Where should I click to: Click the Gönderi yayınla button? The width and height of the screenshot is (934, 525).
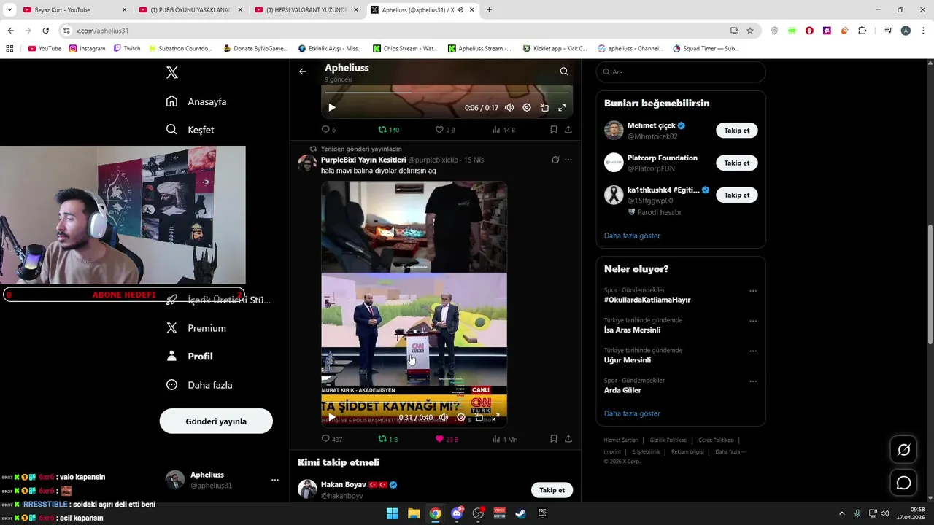click(216, 421)
